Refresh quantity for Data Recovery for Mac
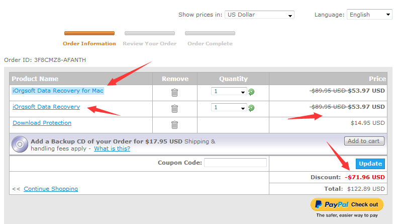The height and width of the screenshot is (224, 397). (251, 92)
